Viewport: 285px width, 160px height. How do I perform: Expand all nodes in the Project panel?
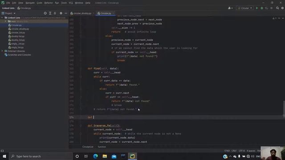pyautogui.click(x=50, y=13)
